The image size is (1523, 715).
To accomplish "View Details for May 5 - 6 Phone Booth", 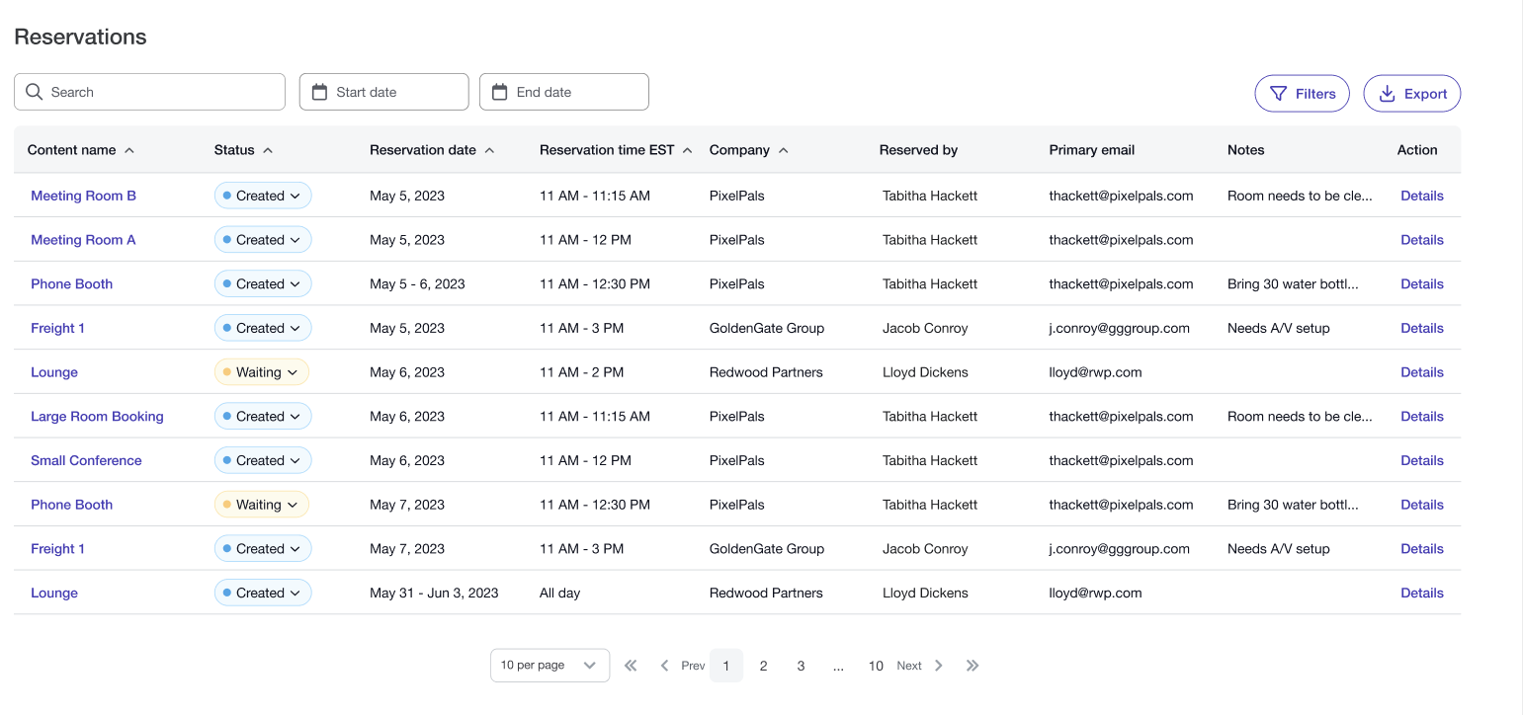I will (x=1422, y=283).
